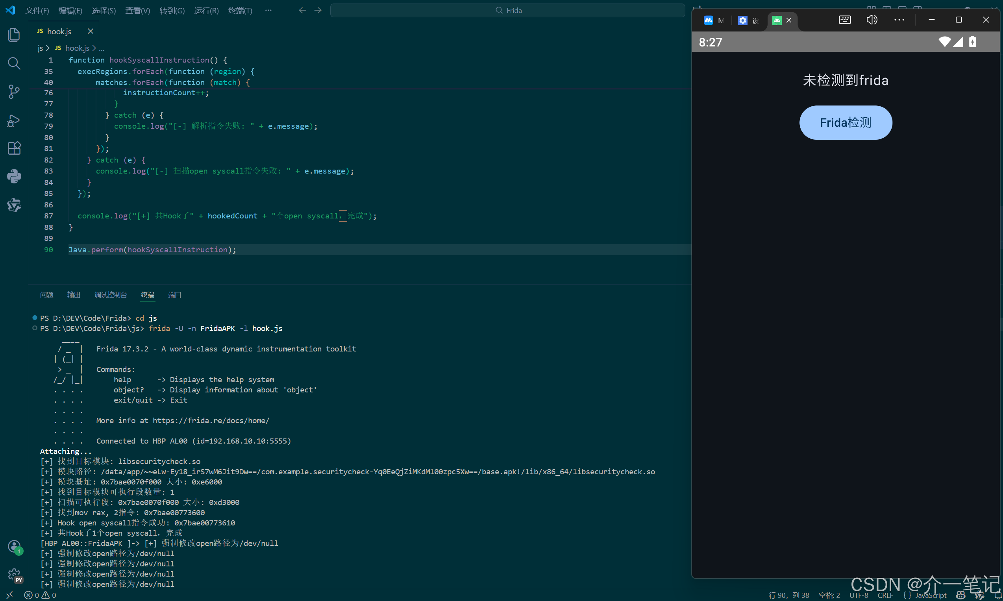The height and width of the screenshot is (601, 1003).
Task: Click the frida.re docs link in terminal
Action: point(211,420)
